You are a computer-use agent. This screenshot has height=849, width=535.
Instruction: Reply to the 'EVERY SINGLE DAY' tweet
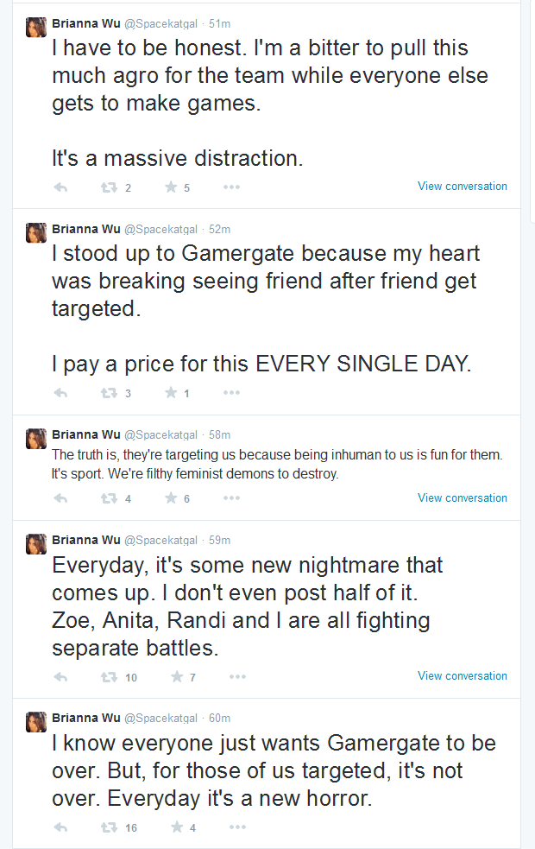coord(60,393)
